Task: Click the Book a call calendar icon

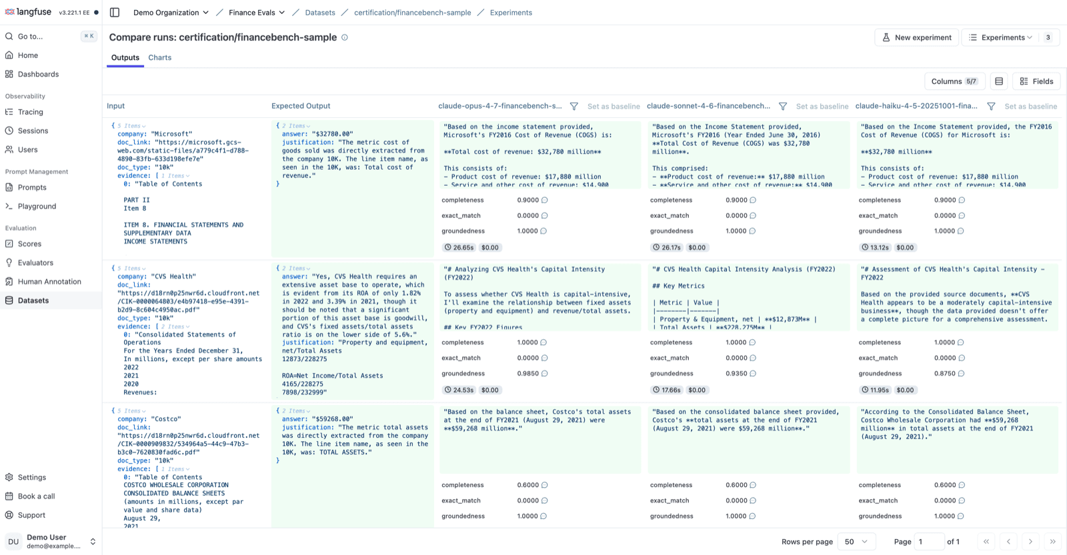Action: [9, 496]
